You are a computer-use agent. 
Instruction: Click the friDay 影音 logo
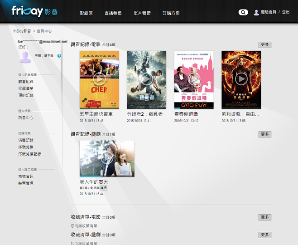click(x=34, y=11)
